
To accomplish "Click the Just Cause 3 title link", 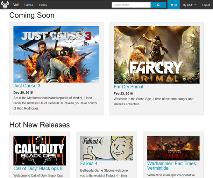I will (27, 86).
